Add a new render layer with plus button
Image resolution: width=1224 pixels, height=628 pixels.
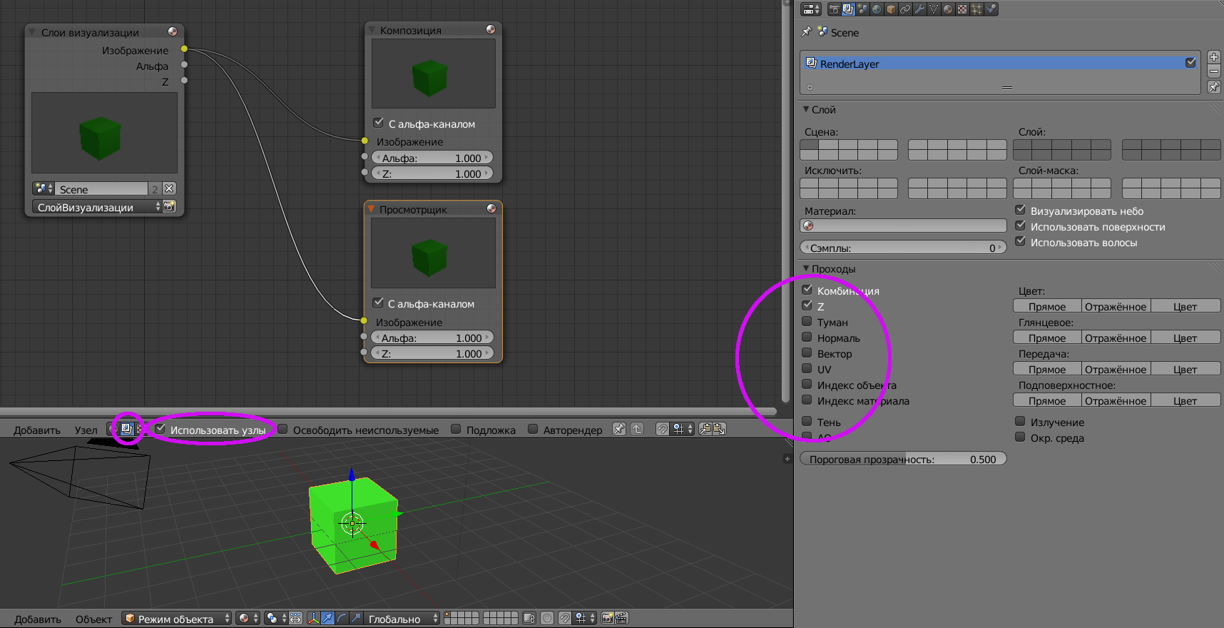click(1214, 57)
